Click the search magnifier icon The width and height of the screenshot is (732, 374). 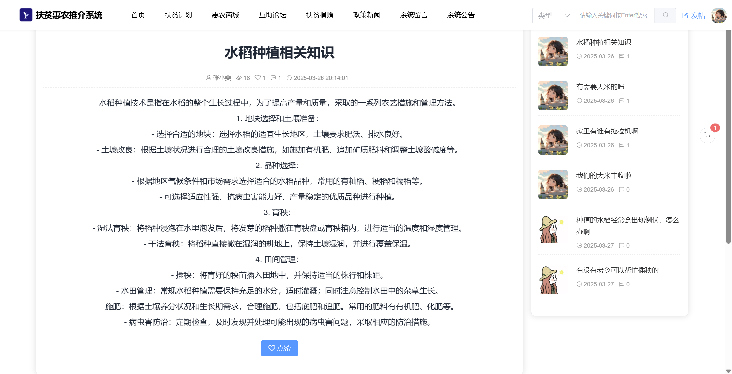(665, 15)
